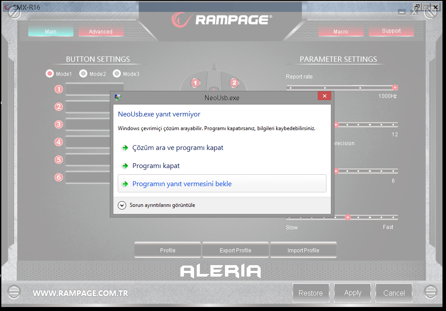Minimize the Rampage app with inner dash button
The image size is (446, 311).
[x=401, y=12]
